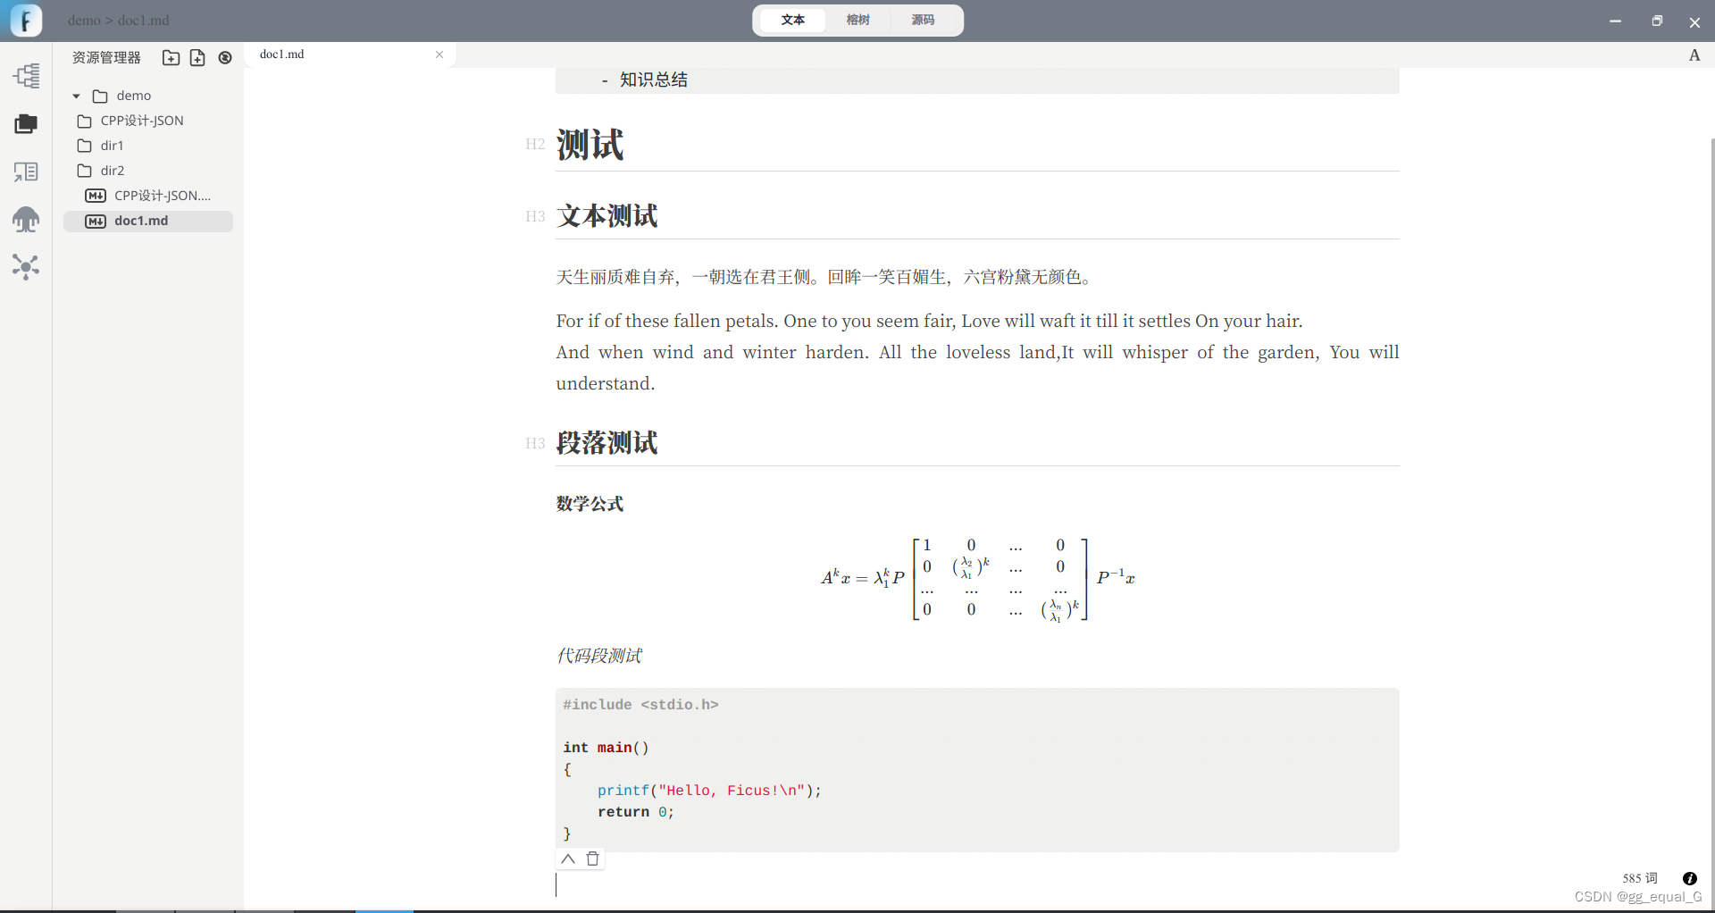
Task: Switch to 榕树 view mode
Action: coord(857,20)
